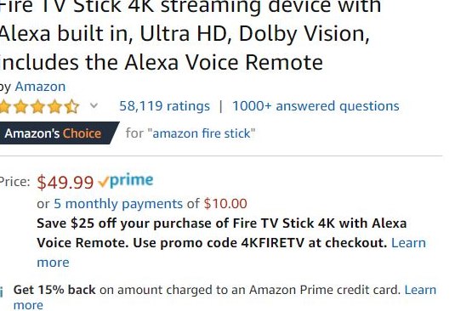Click Learn more about promo code 4KFIRETV
The image size is (455, 311).
tap(231, 252)
